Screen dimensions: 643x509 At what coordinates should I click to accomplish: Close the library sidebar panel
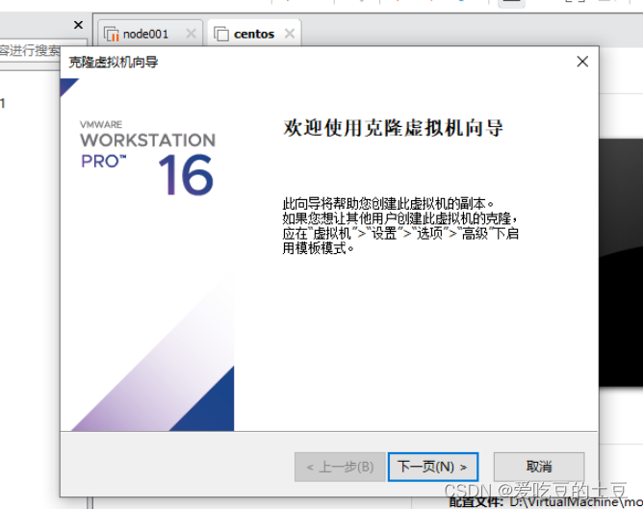tap(78, 25)
